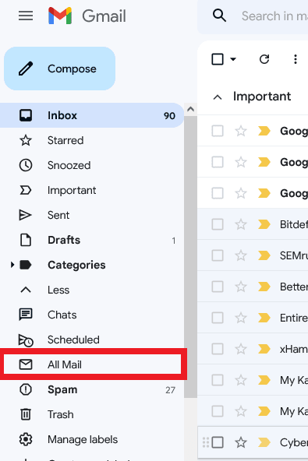Compose a new email
Image resolution: width=308 pixels, height=461 pixels.
click(59, 69)
